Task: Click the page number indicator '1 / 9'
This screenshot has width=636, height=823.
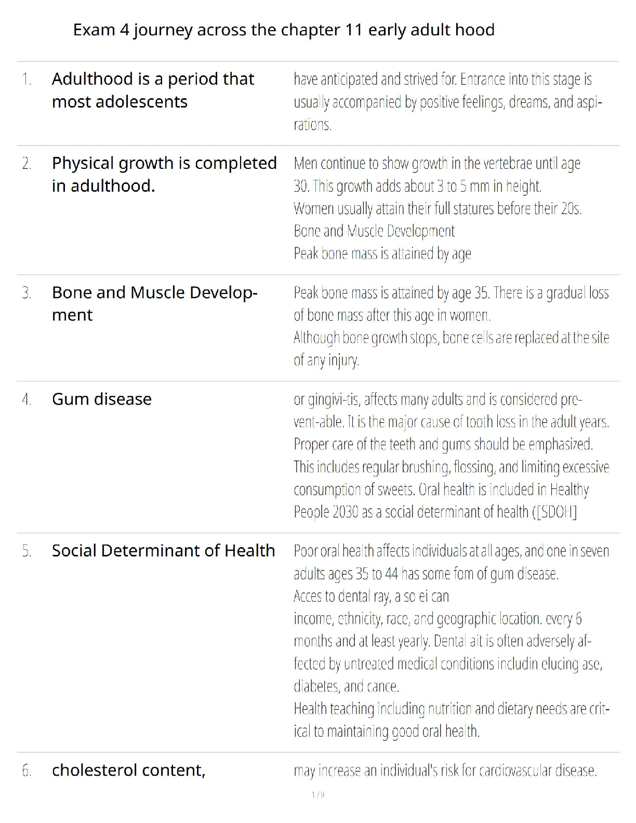Action: click(x=318, y=794)
